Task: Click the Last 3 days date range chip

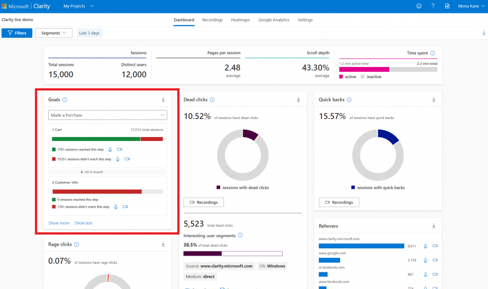Action: coord(90,33)
